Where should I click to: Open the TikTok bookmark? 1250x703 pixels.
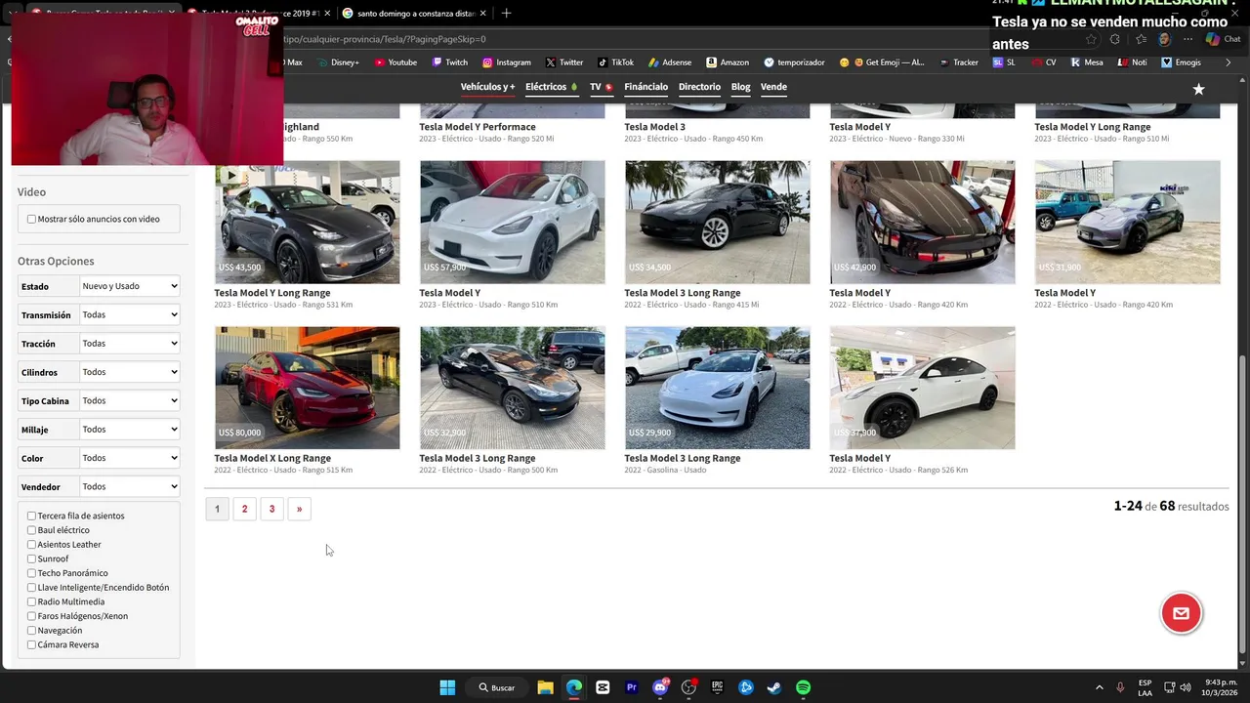615,62
